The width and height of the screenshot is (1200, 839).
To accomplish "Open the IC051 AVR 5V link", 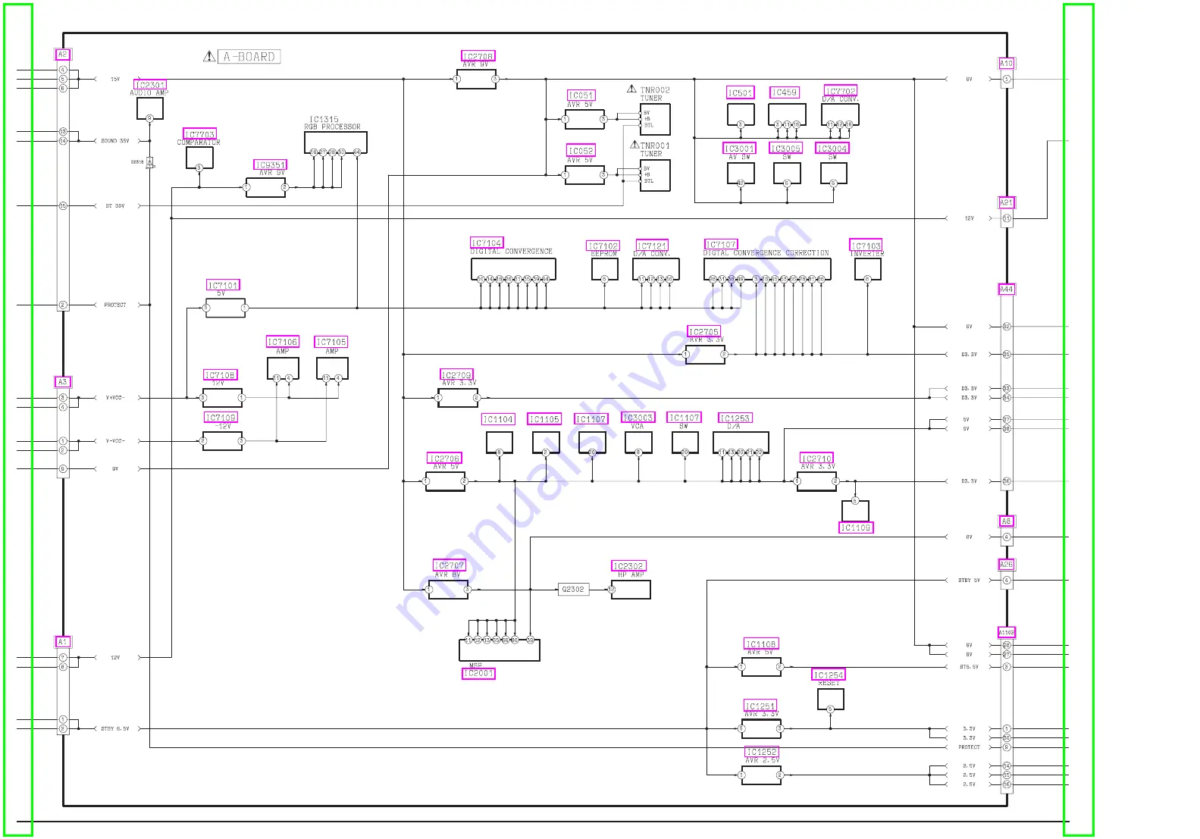I will pos(581,95).
